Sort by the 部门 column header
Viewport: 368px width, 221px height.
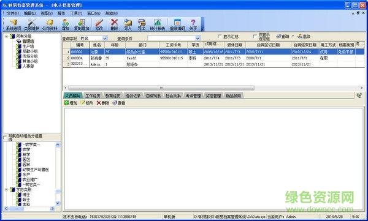pos(142,45)
